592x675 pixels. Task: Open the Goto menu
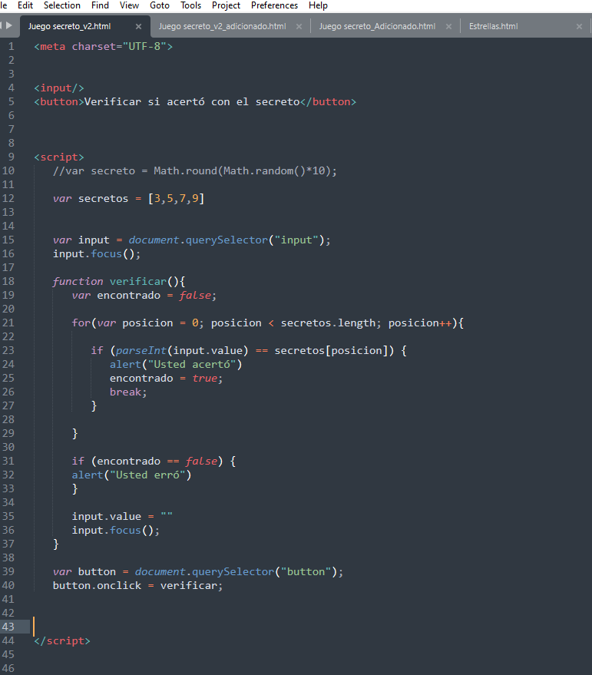click(159, 5)
